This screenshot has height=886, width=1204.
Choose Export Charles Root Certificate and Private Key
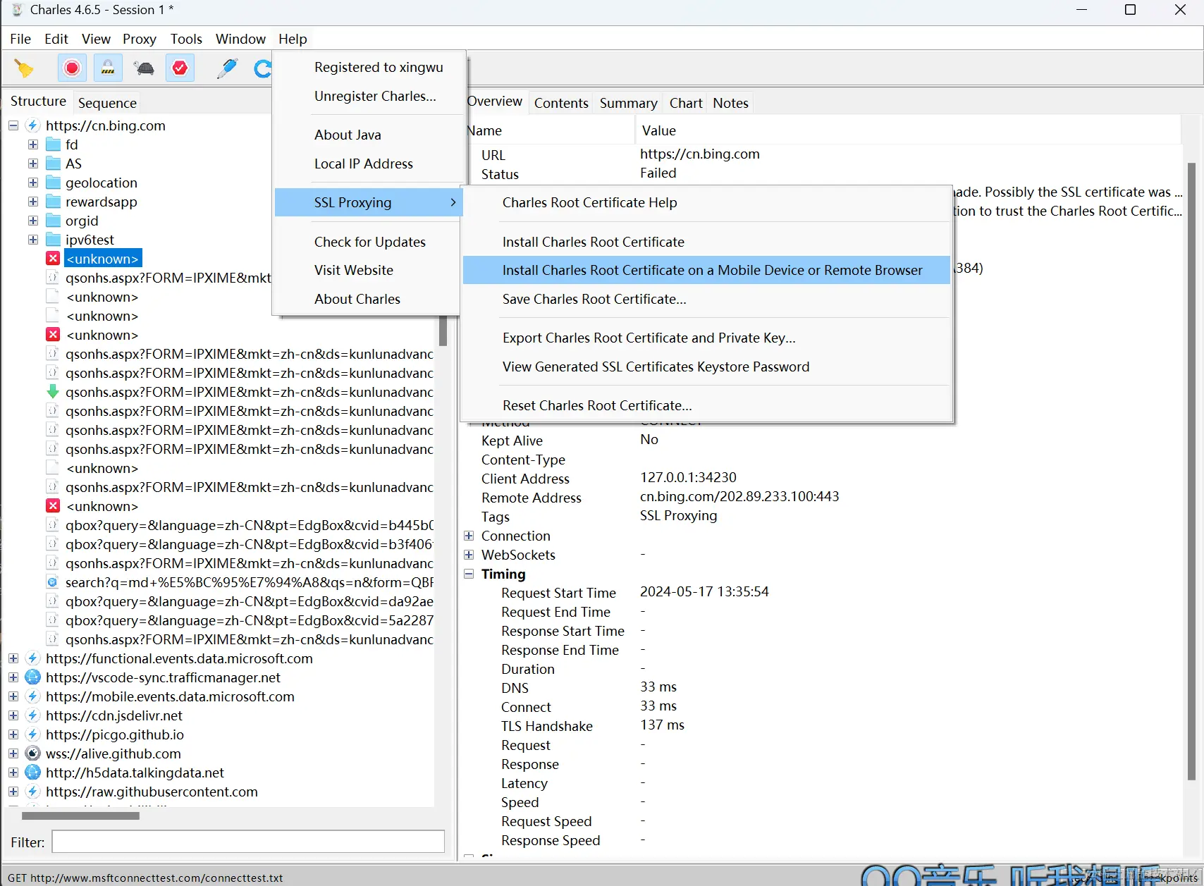pyautogui.click(x=706, y=338)
